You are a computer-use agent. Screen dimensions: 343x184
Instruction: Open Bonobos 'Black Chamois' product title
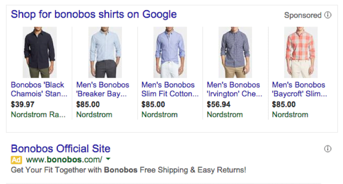39,89
